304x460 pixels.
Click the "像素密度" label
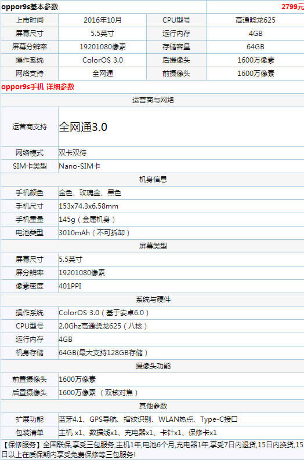[30, 286]
